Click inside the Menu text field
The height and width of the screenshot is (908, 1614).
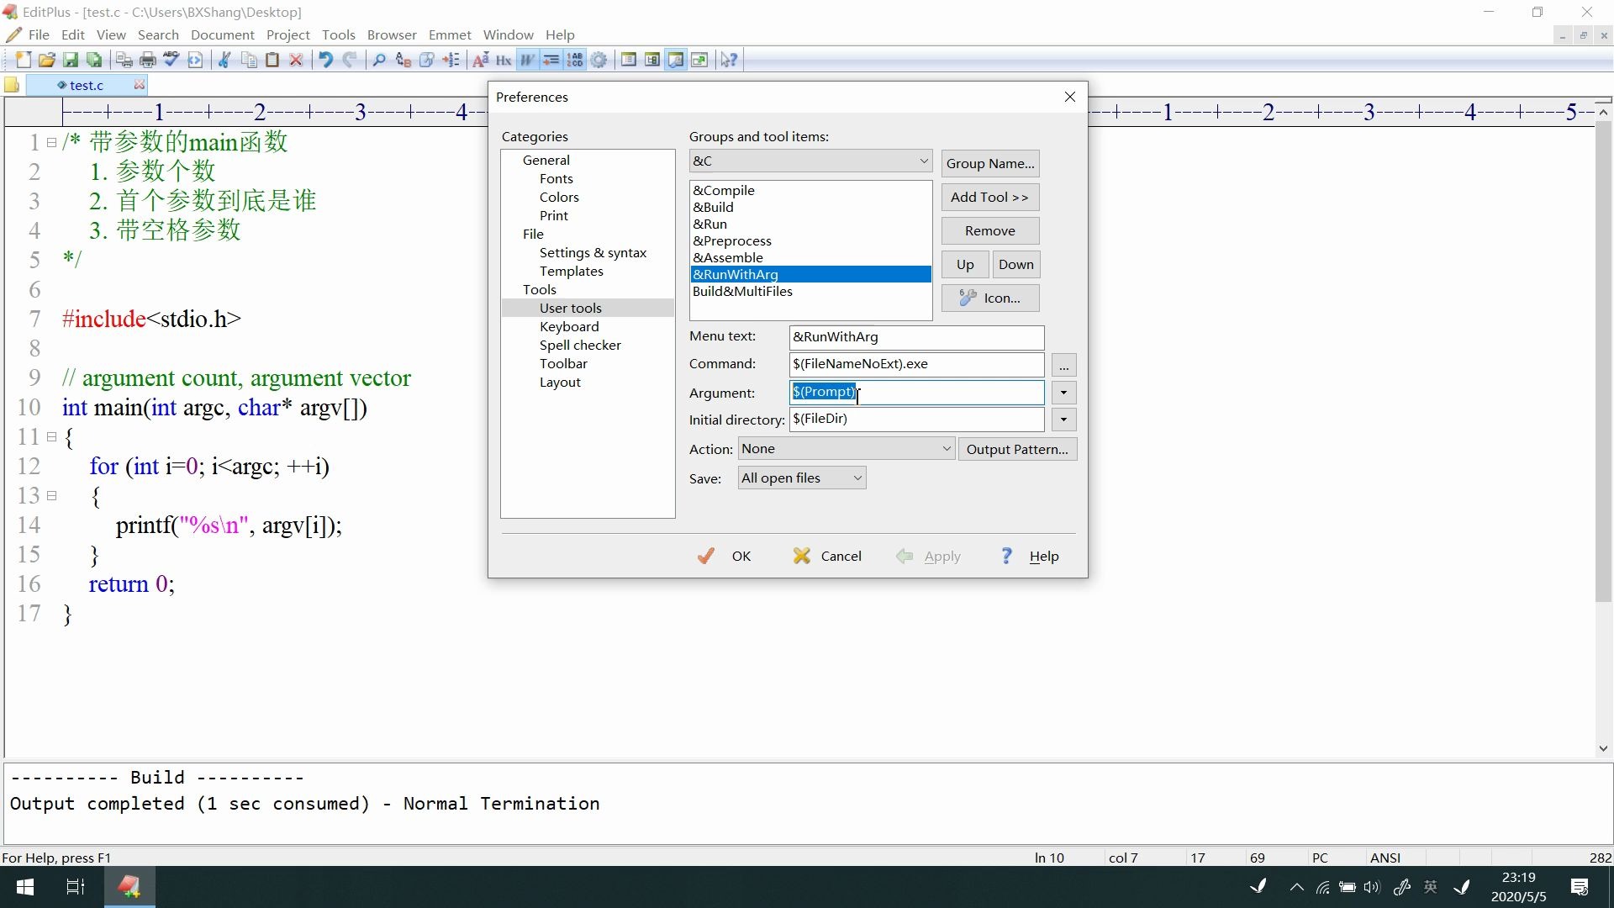pyautogui.click(x=916, y=337)
